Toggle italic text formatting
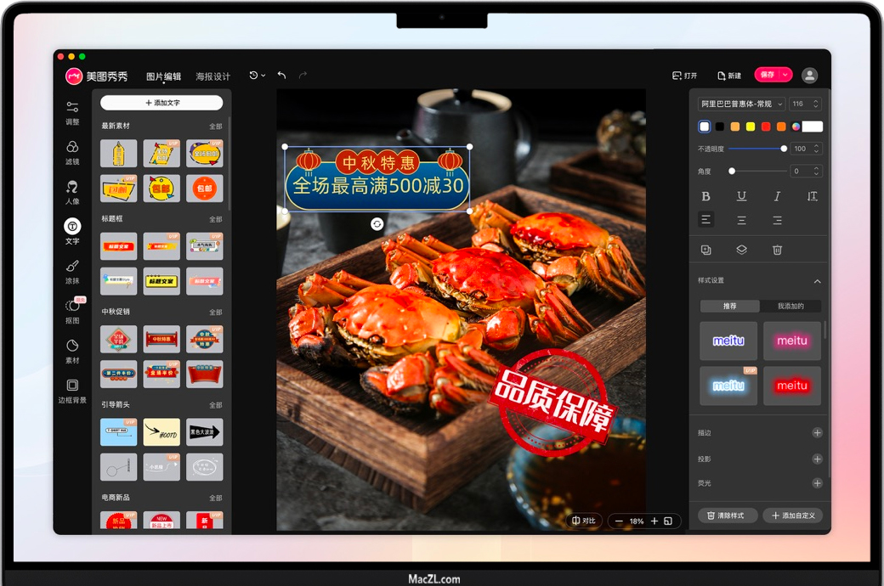884x586 pixels. 777,196
